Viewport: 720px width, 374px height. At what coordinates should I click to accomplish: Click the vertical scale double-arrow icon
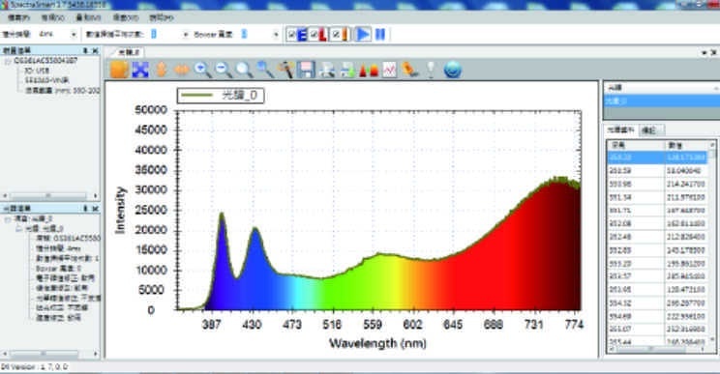click(x=162, y=70)
